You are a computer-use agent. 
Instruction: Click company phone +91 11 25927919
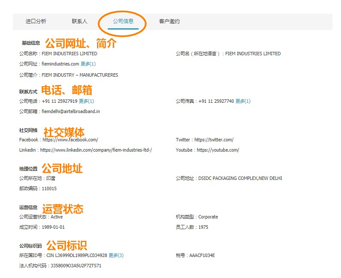pyautogui.click(x=59, y=101)
